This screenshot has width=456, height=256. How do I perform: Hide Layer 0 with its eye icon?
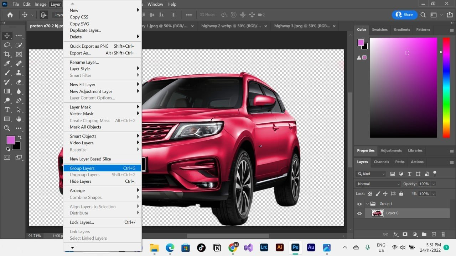coord(359,213)
